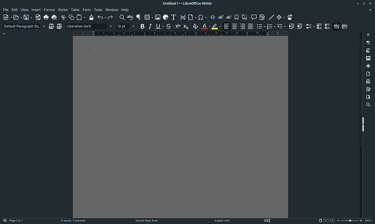Click the Redo arrow icon
Screen dimensions: 375x224
click(110, 17)
